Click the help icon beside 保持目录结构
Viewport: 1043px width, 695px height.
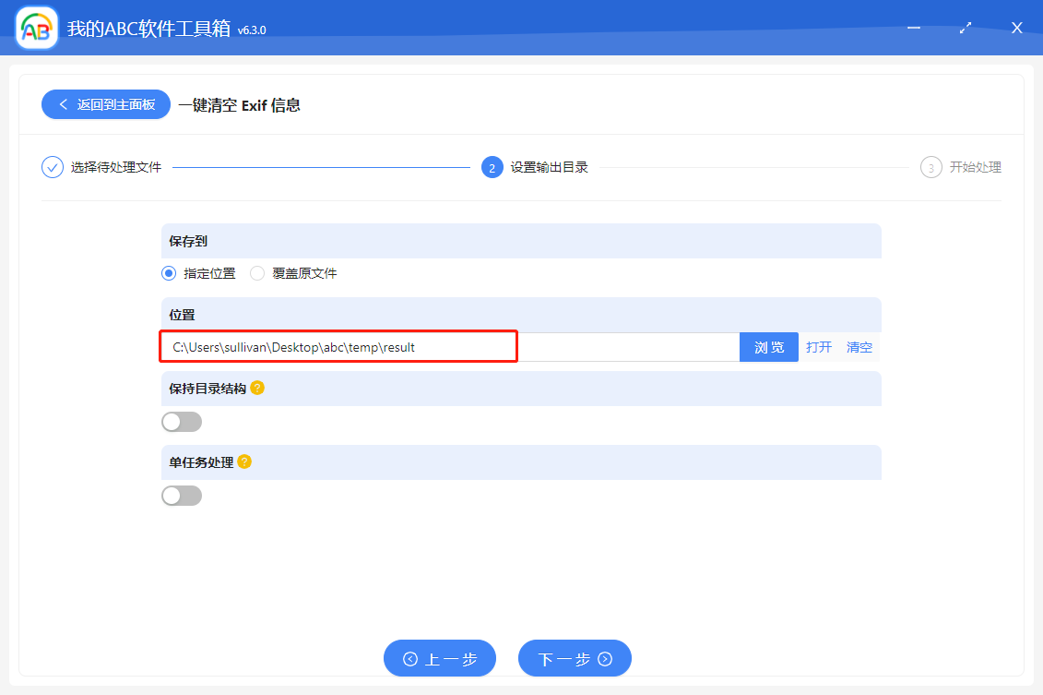pos(257,388)
